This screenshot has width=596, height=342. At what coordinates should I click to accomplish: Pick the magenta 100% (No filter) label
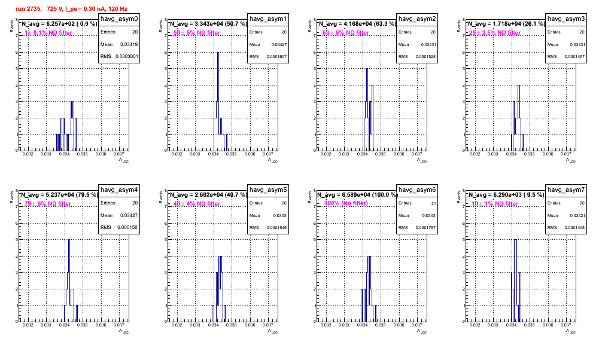coord(346,203)
